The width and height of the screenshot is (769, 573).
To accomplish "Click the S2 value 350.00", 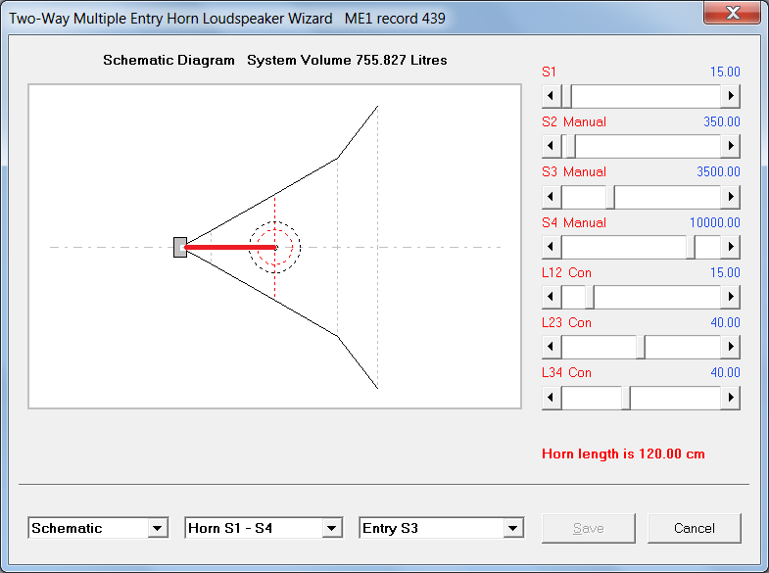I will 721,121.
